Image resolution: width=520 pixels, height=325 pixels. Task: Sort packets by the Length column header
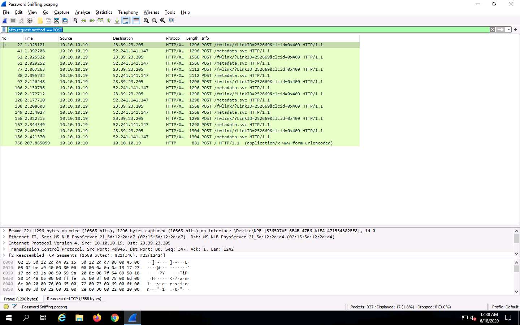(192, 38)
